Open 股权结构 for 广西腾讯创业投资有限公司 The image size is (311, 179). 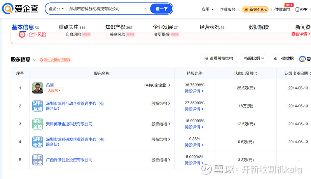click(x=161, y=160)
